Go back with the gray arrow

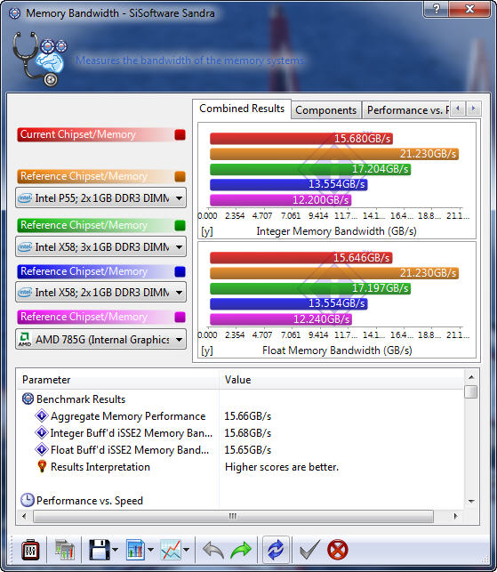(x=213, y=550)
